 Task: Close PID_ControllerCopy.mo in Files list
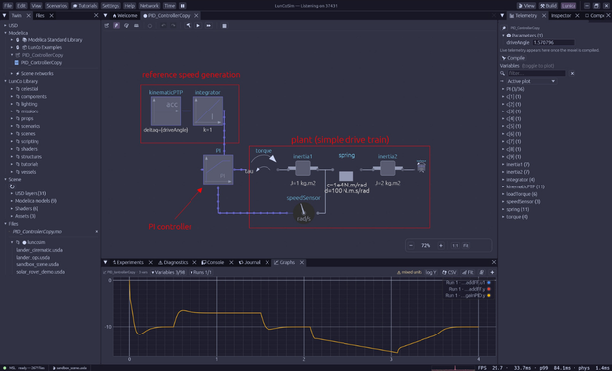[x=97, y=231]
